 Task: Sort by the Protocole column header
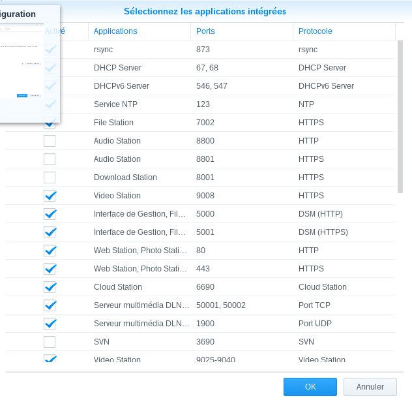tap(344, 31)
